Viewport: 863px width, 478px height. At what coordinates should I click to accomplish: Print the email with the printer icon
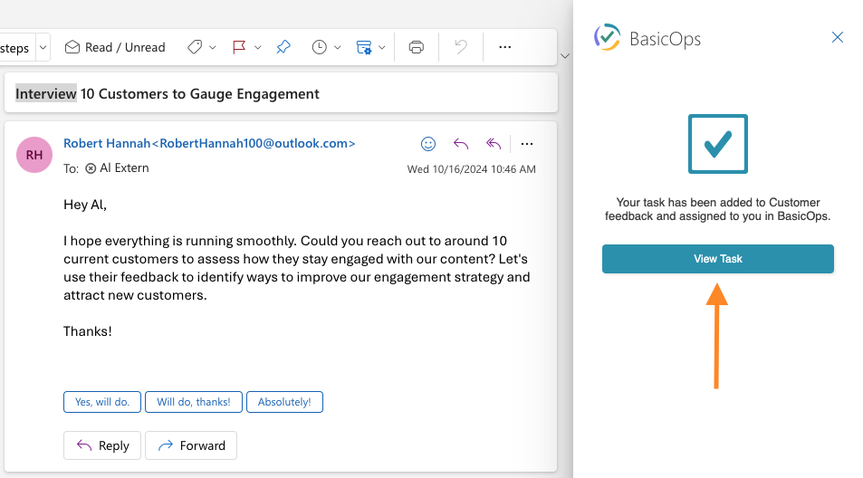tap(417, 47)
